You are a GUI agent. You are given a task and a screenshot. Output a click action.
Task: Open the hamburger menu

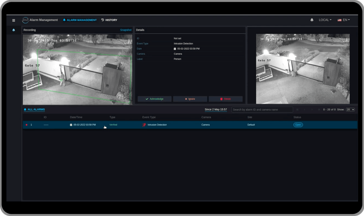coord(14,21)
